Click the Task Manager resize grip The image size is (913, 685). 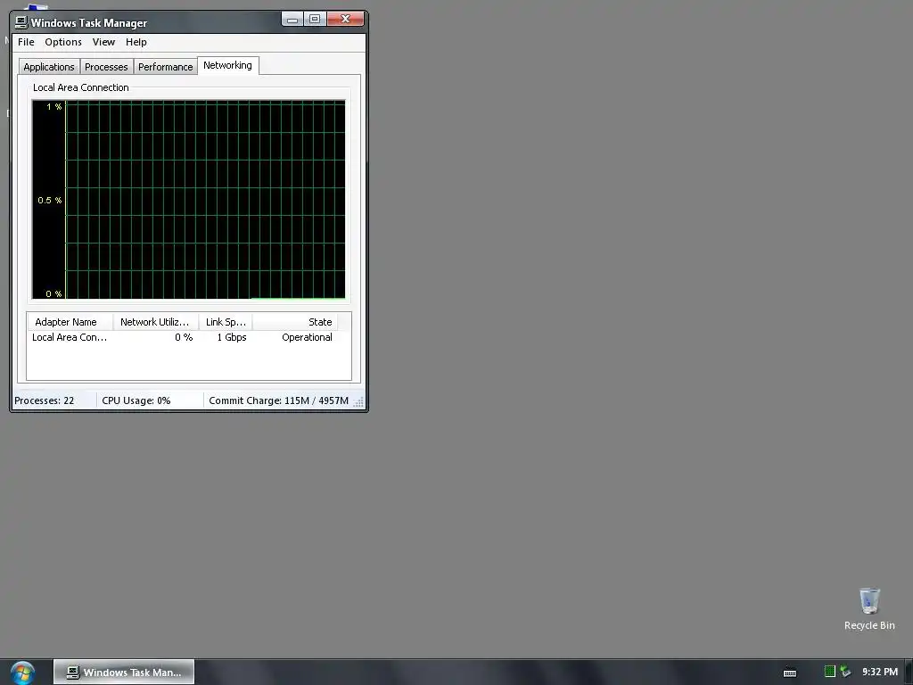pos(358,402)
